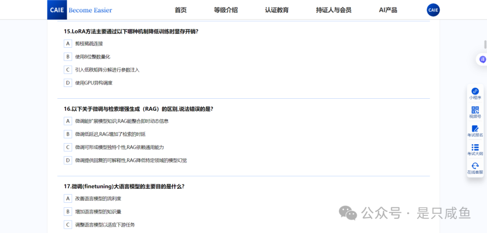Select option B for question 17
The width and height of the screenshot is (487, 233).
(x=68, y=211)
